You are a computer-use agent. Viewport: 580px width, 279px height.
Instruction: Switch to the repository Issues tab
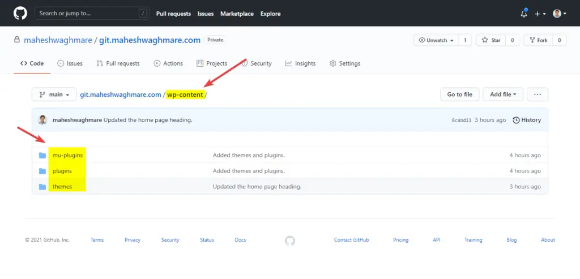[x=70, y=63]
